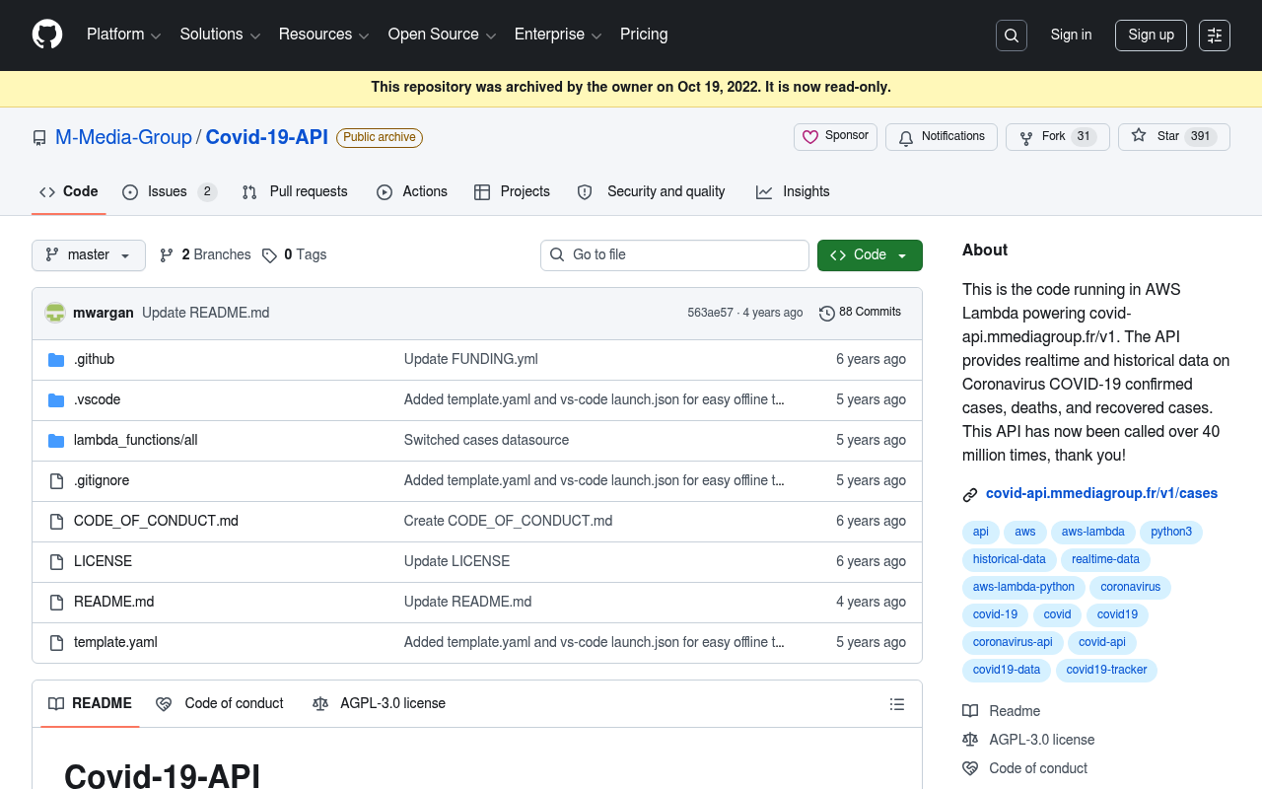This screenshot has height=789, width=1262.
Task: Star the repository
Action: [1174, 137]
